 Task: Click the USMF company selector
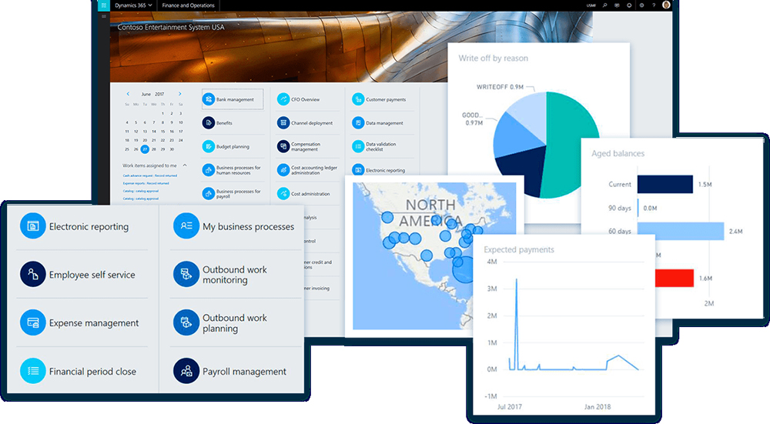pyautogui.click(x=591, y=5)
